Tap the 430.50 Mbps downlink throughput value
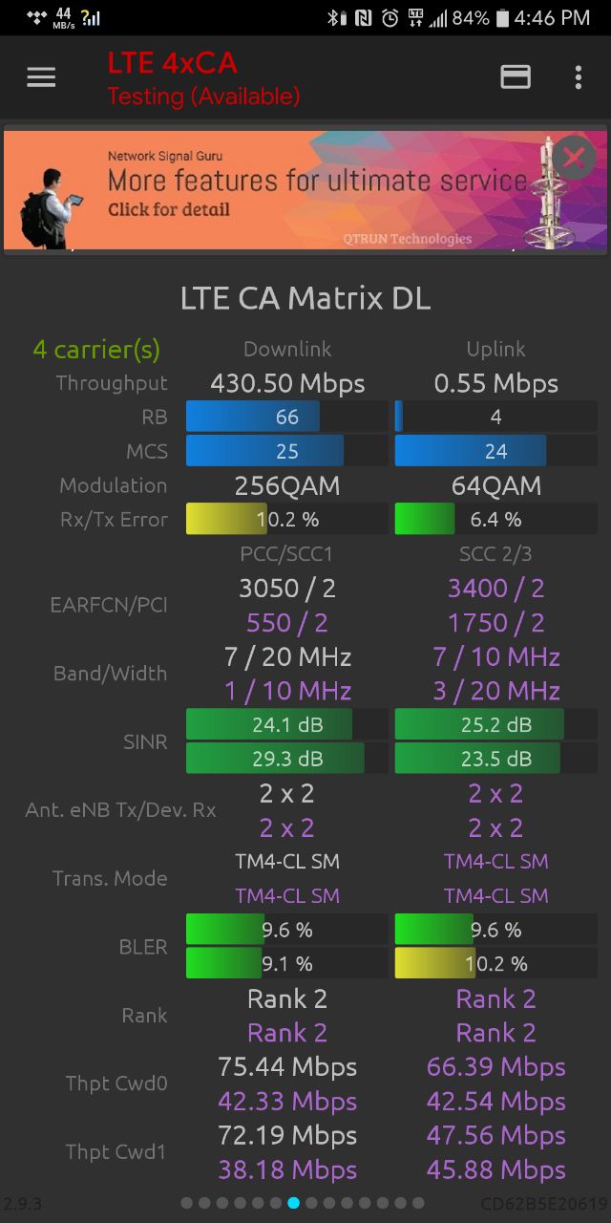 (287, 384)
